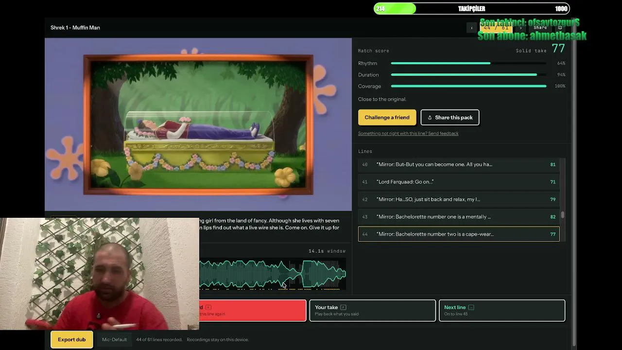Click the crosshair icon beside the top Share button
The height and width of the screenshot is (350, 622).
pos(560,28)
